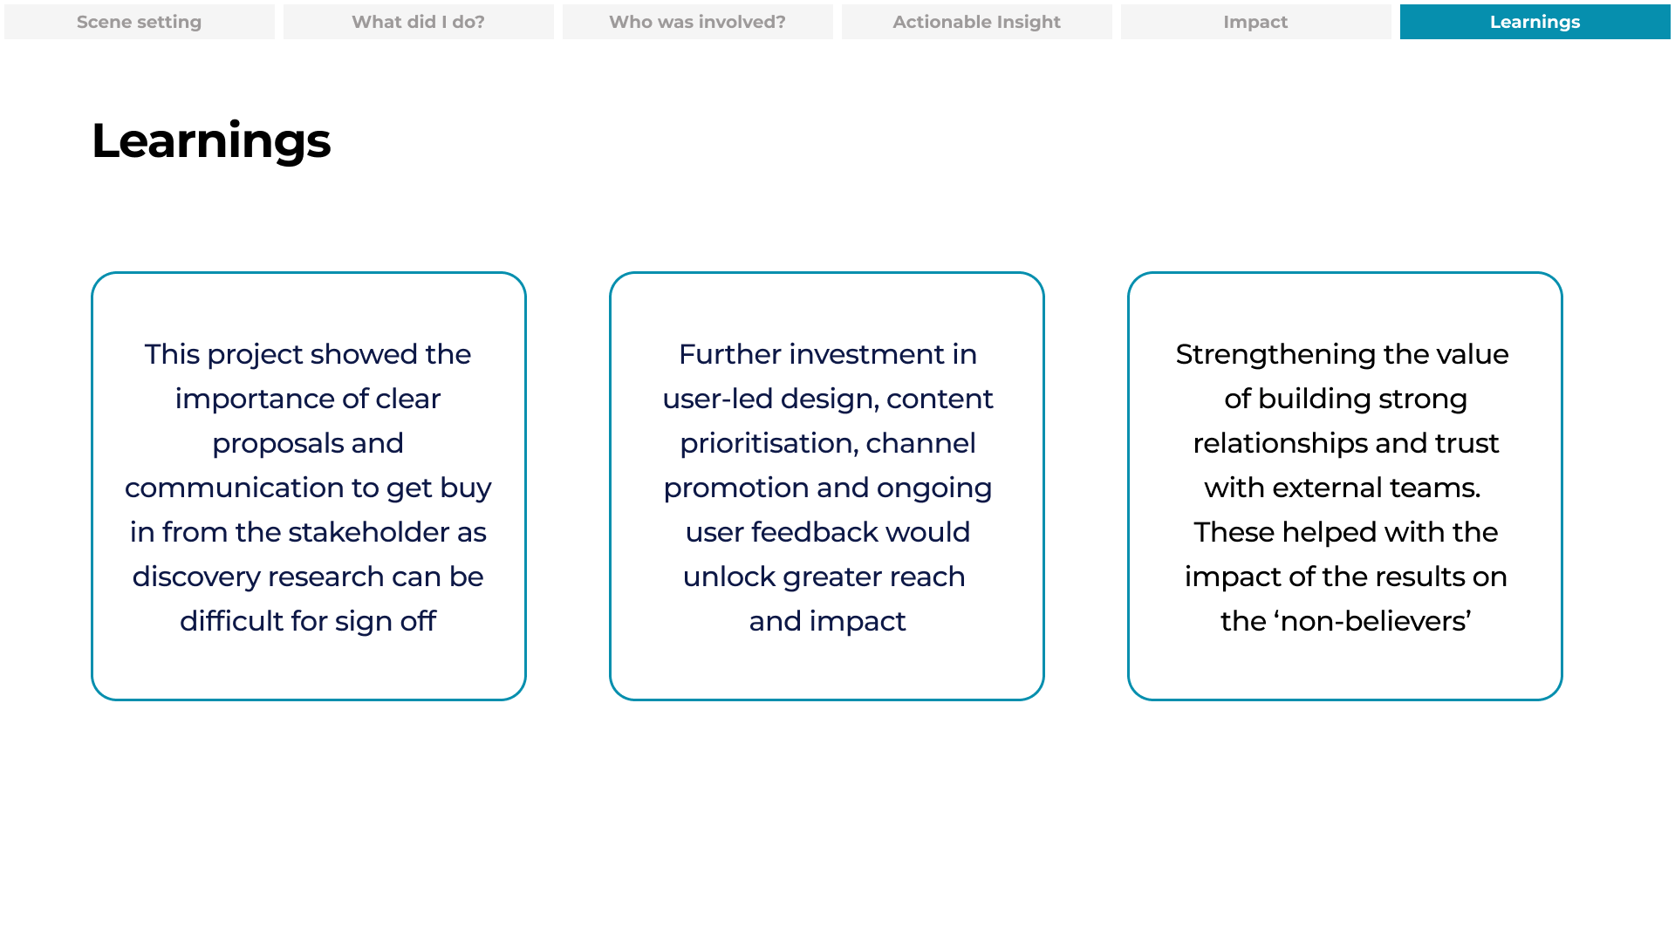Screen dimensions: 1675x942
Task: Switch to the What did I do? tab
Action: (x=419, y=22)
